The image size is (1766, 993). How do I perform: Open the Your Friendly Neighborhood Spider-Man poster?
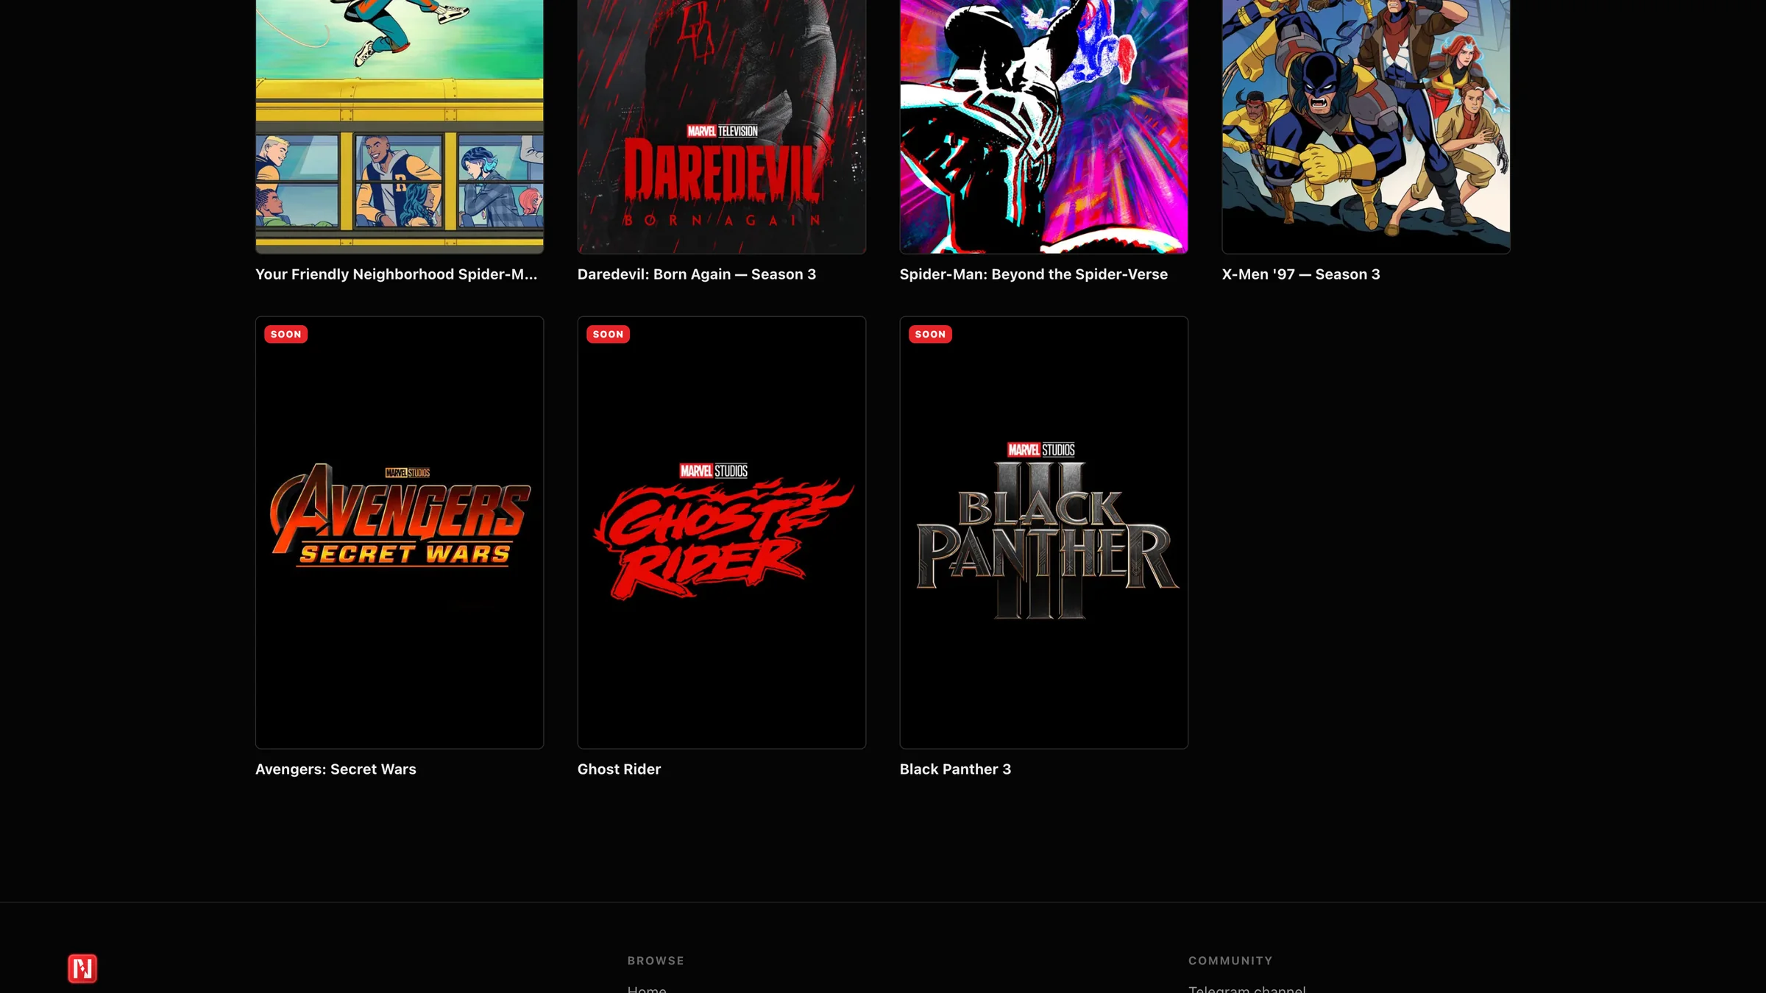click(400, 127)
